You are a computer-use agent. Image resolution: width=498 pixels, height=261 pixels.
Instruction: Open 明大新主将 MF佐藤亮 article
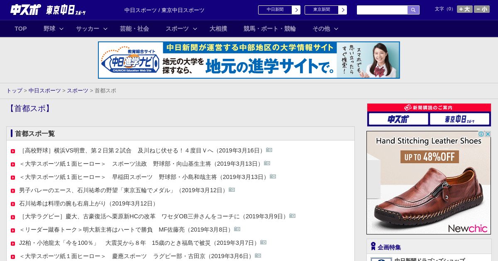[126, 230]
